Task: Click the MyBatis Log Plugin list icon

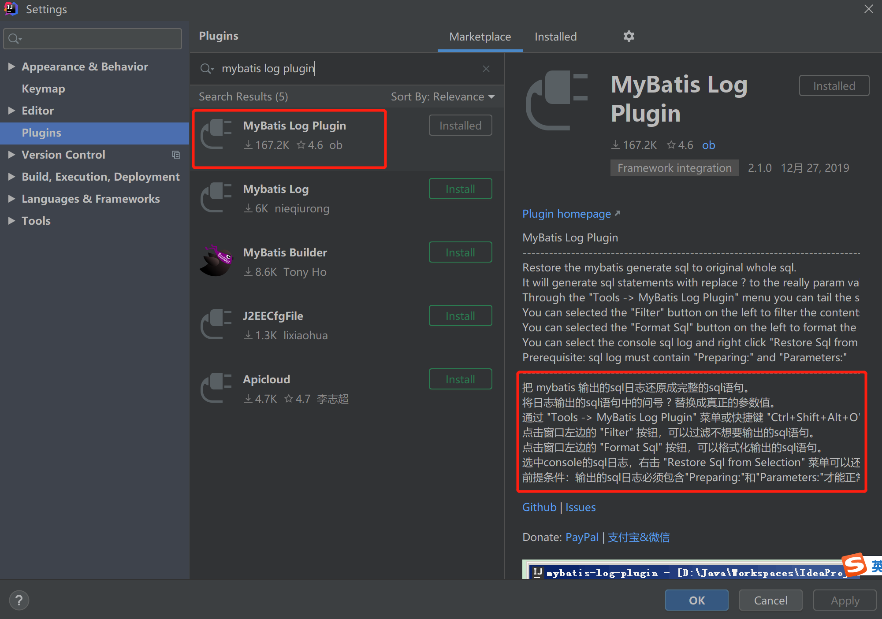Action: coord(216,134)
